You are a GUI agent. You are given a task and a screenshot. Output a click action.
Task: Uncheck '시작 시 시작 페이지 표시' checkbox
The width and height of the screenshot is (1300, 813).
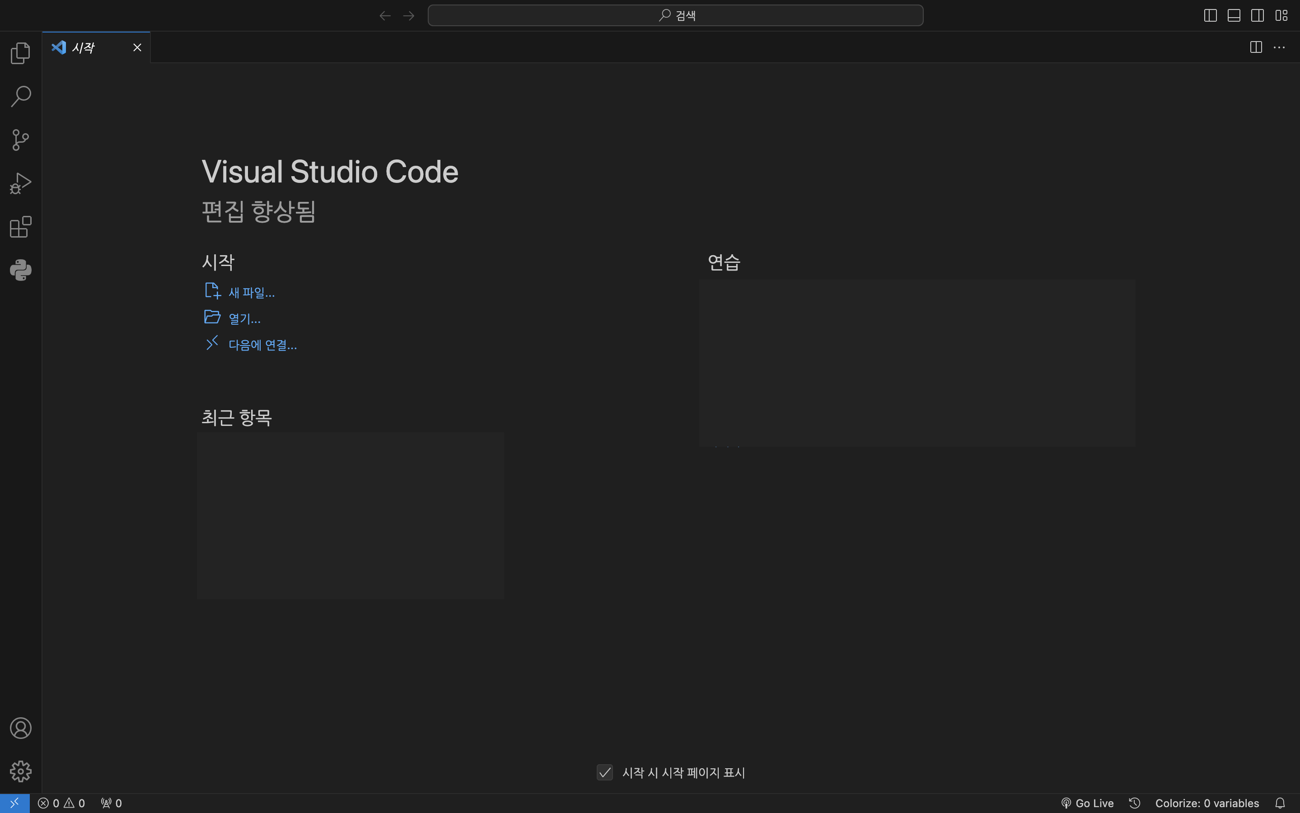click(x=604, y=772)
